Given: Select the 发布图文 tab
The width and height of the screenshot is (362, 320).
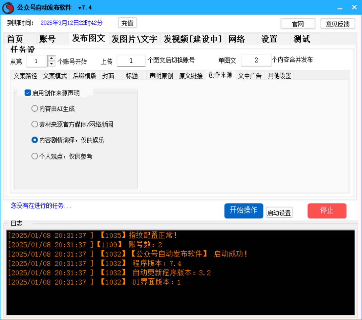Looking at the screenshot, I should click(88, 38).
